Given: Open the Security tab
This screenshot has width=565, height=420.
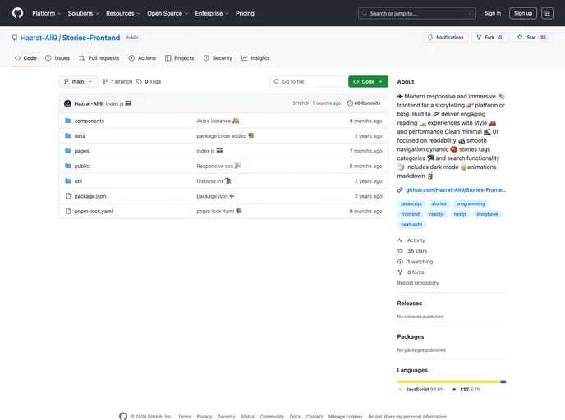Looking at the screenshot, I should click(x=218, y=58).
